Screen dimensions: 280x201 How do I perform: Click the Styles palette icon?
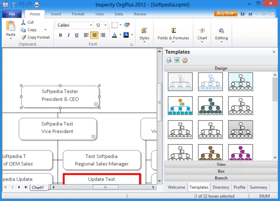pyautogui.click(x=144, y=31)
